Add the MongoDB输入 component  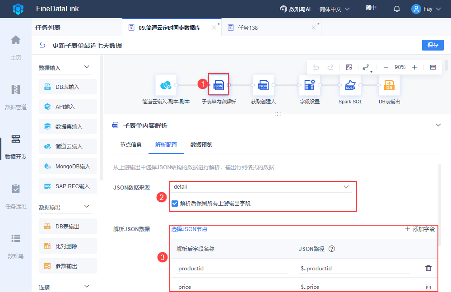68,166
